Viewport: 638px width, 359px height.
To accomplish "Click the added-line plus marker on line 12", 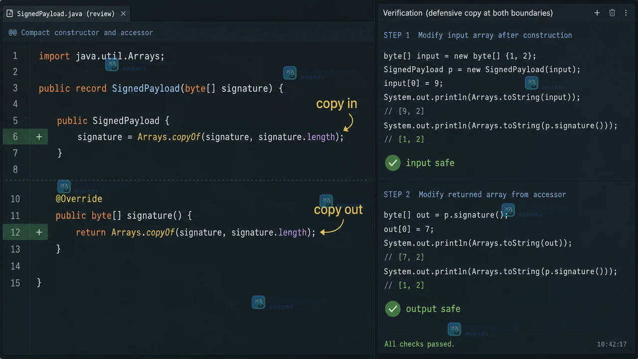I will tap(39, 232).
